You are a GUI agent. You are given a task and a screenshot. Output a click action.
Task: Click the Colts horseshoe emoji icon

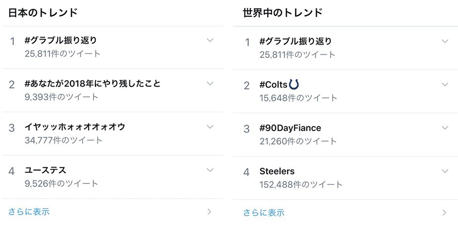294,85
